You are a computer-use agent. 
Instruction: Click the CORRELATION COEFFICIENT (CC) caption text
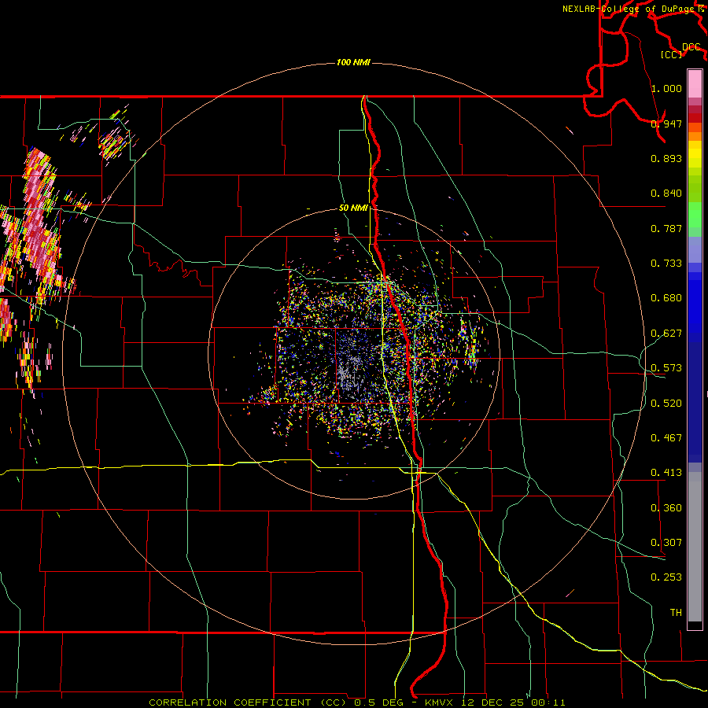(x=249, y=702)
